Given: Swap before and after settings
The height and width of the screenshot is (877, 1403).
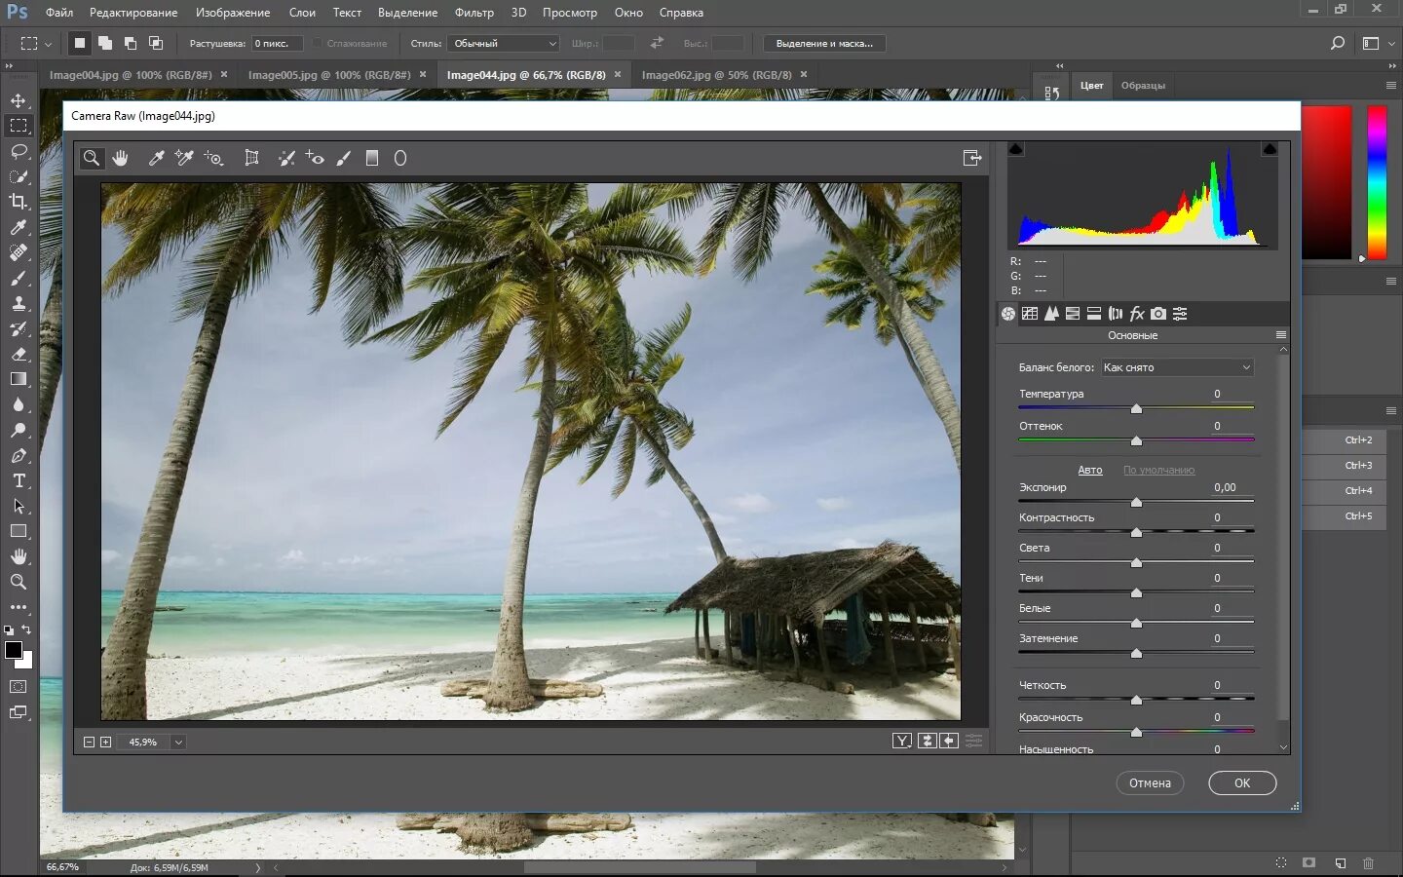Looking at the screenshot, I should [x=927, y=742].
